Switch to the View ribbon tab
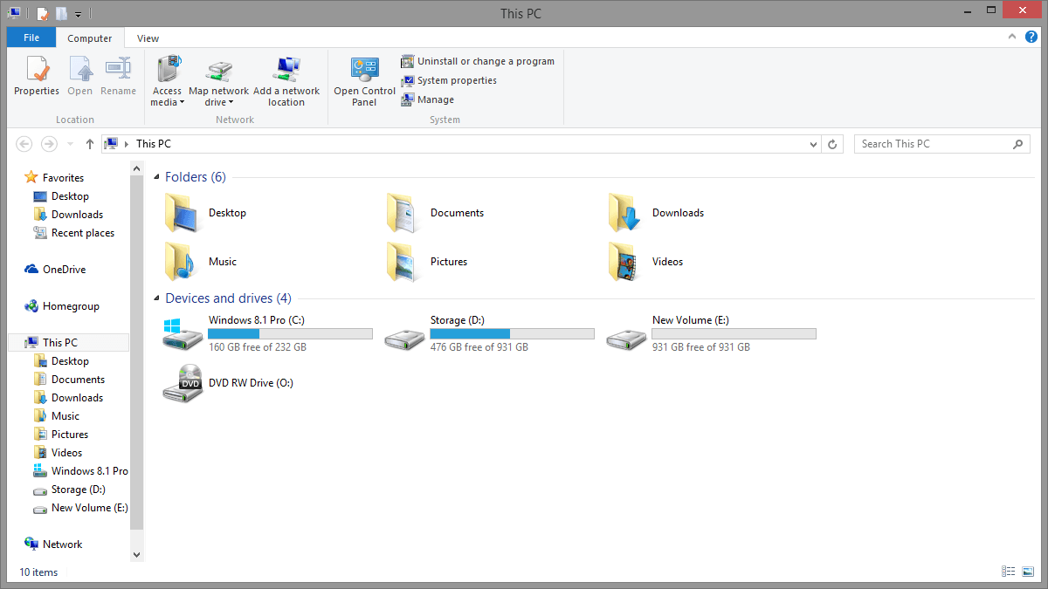Screen dimensions: 1048x589 (x=148, y=38)
